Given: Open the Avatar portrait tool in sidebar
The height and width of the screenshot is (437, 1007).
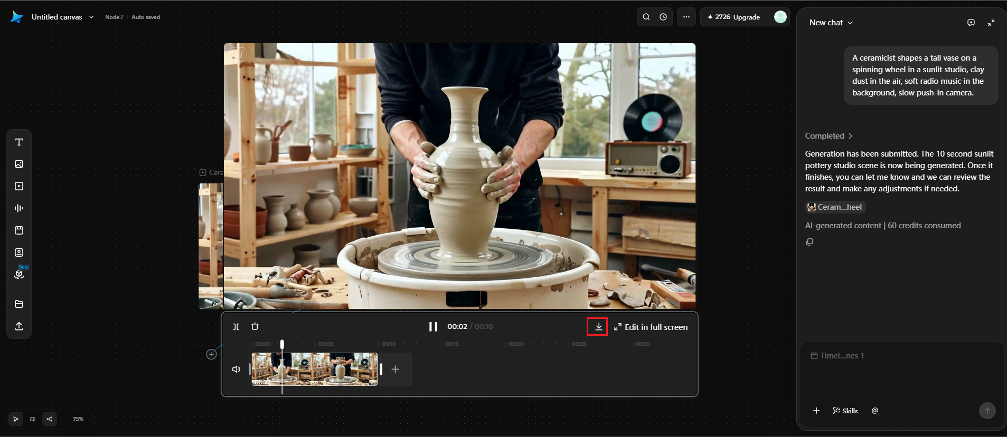Looking at the screenshot, I should point(19,253).
